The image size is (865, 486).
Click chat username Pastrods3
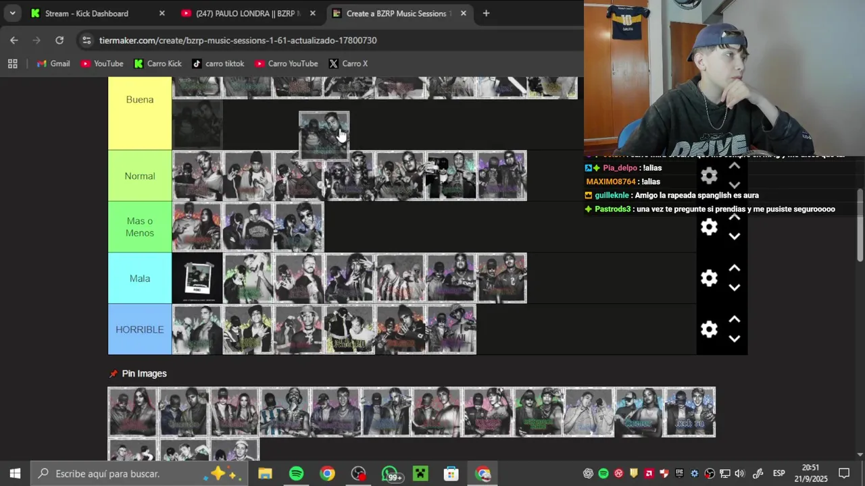point(613,209)
